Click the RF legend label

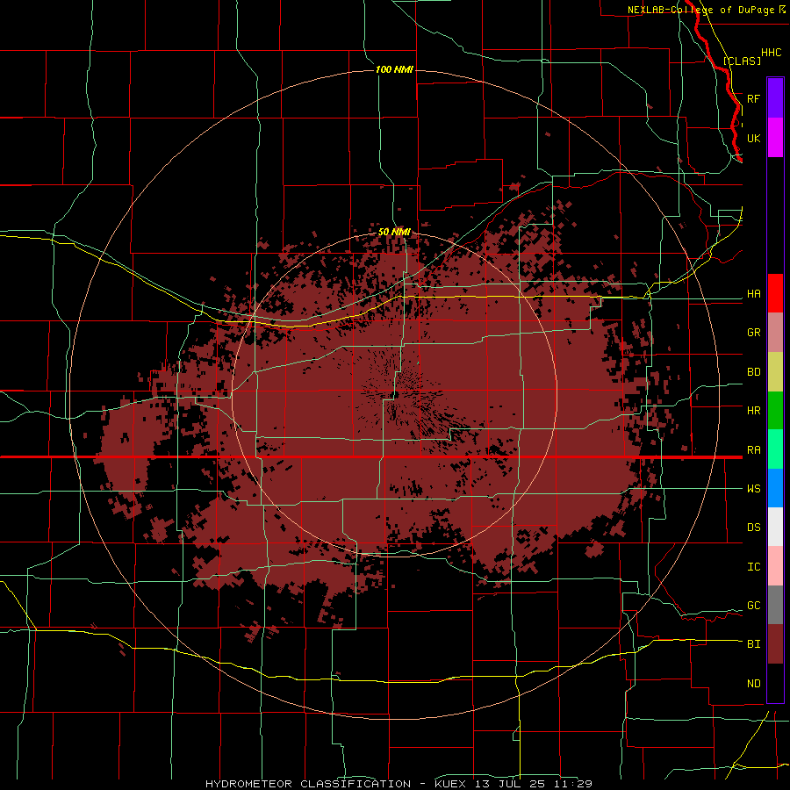(x=753, y=98)
